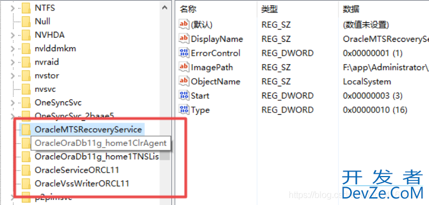This screenshot has width=429, height=205.
Task: Expand the NTFS tree node
Action: tap(12, 8)
